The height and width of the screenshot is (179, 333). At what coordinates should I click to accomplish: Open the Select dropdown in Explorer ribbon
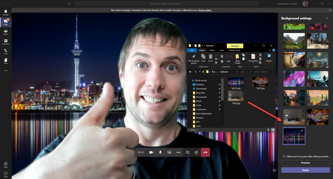269,58
